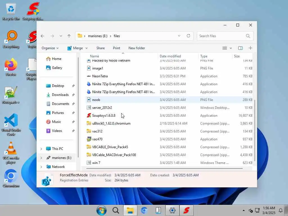Viewport: 288px width, 216px height.
Task: Toggle the preview pane
Action: [x=240, y=48]
